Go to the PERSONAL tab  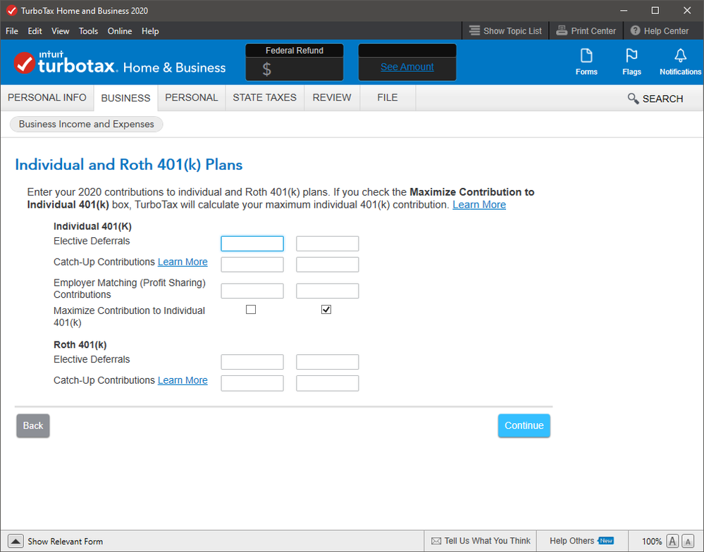(x=191, y=98)
